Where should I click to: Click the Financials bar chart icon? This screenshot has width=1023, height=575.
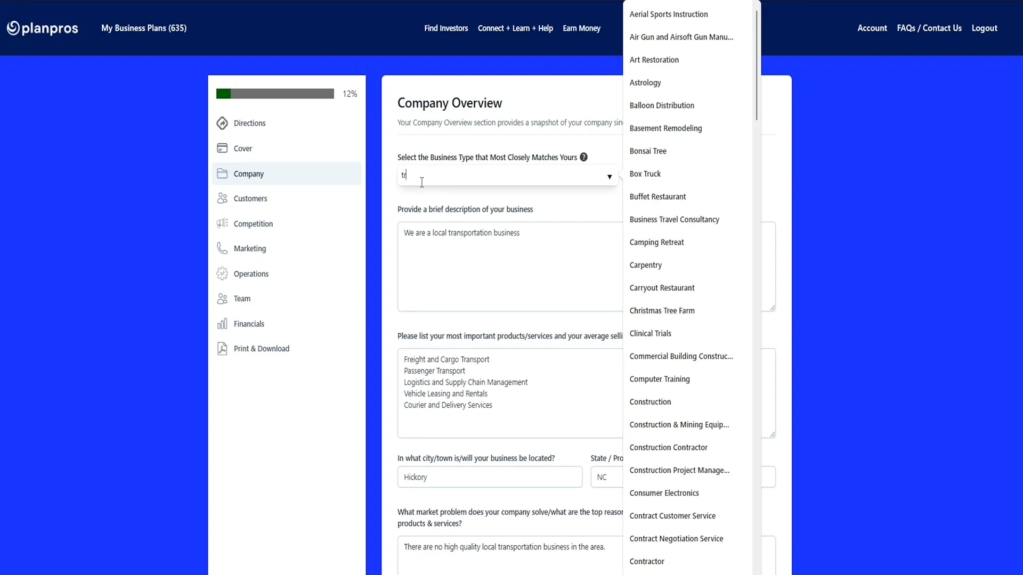pyautogui.click(x=222, y=324)
